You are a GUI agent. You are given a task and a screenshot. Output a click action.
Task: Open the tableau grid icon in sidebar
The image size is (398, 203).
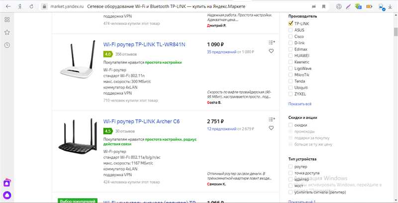pyautogui.click(x=7, y=20)
